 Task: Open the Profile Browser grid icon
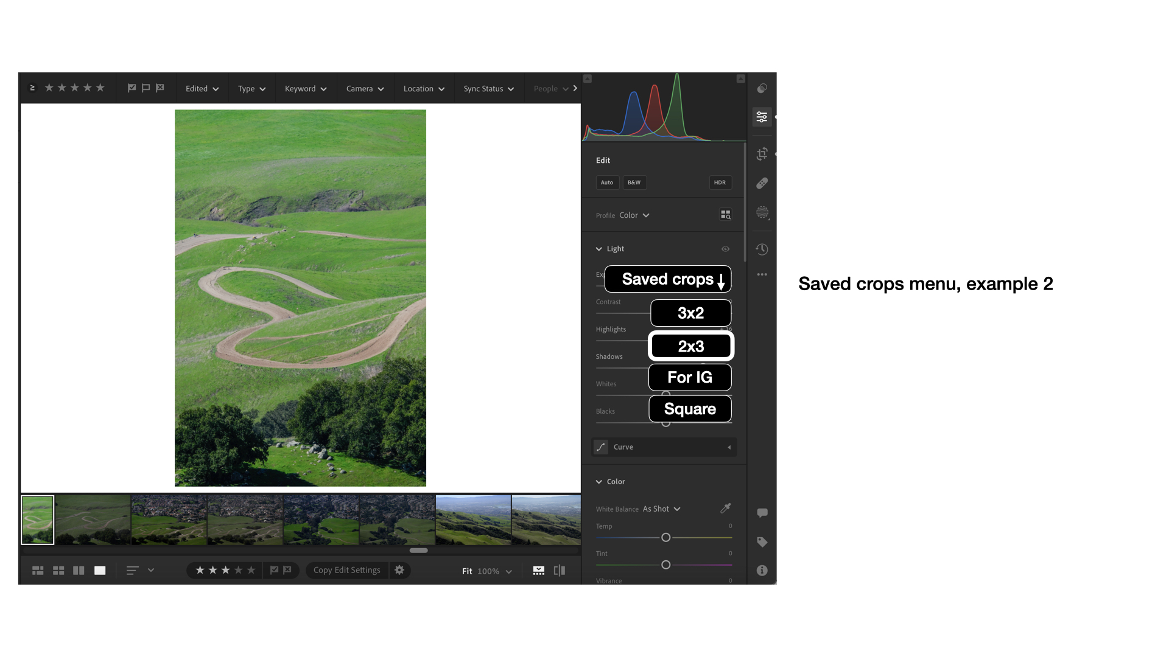[x=725, y=215]
